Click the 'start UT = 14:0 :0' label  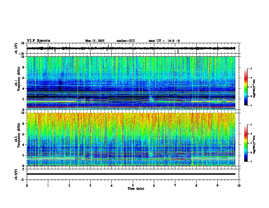(x=164, y=41)
